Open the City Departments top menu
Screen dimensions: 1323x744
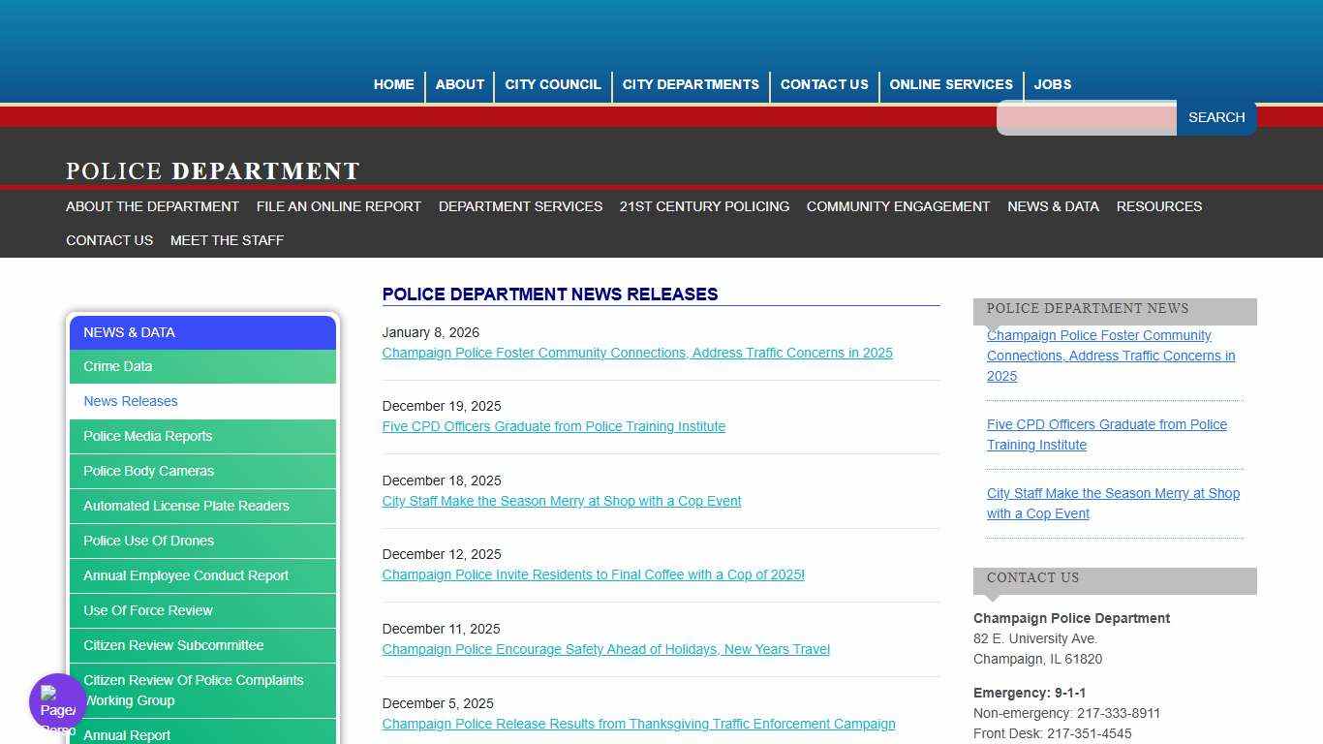(x=691, y=84)
